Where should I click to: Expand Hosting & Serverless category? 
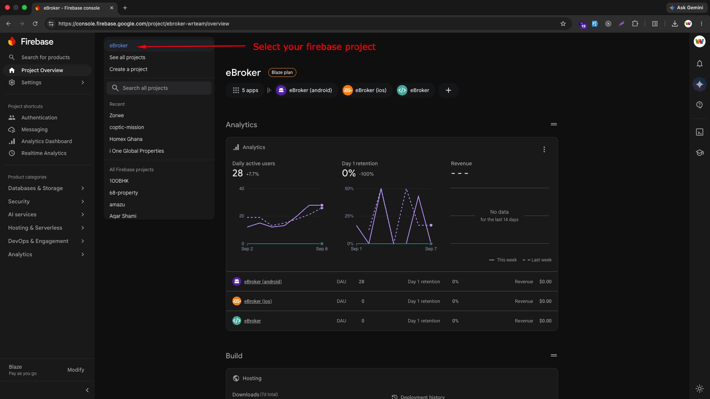pos(47,228)
